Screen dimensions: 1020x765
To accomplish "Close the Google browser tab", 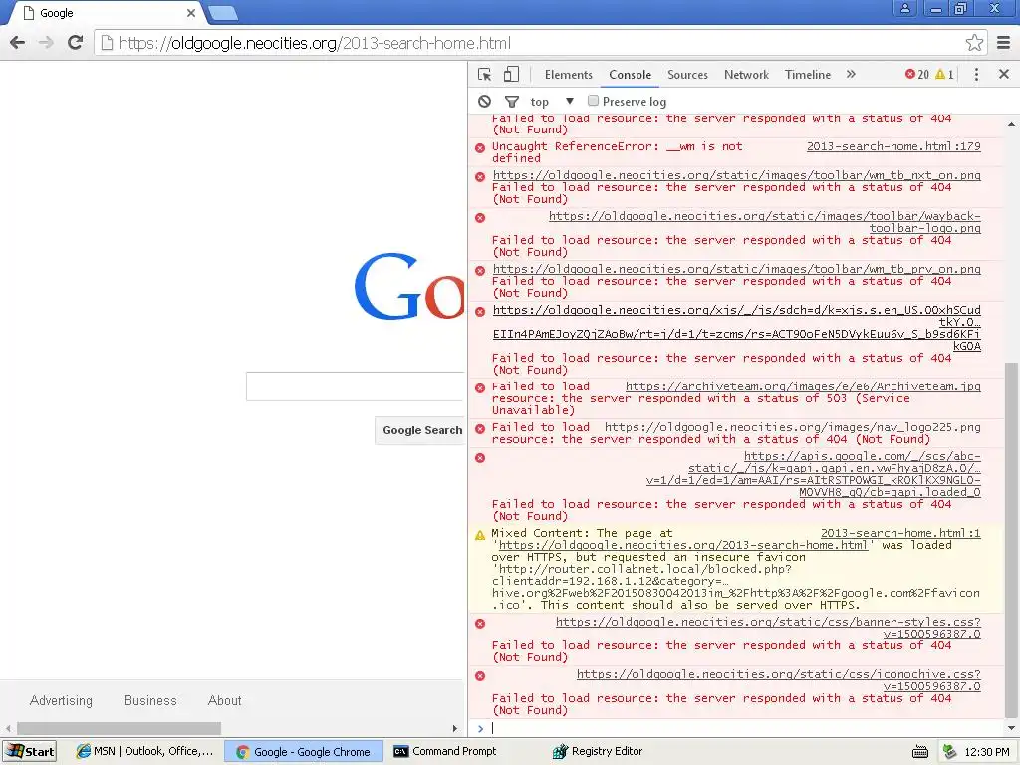I will point(191,13).
